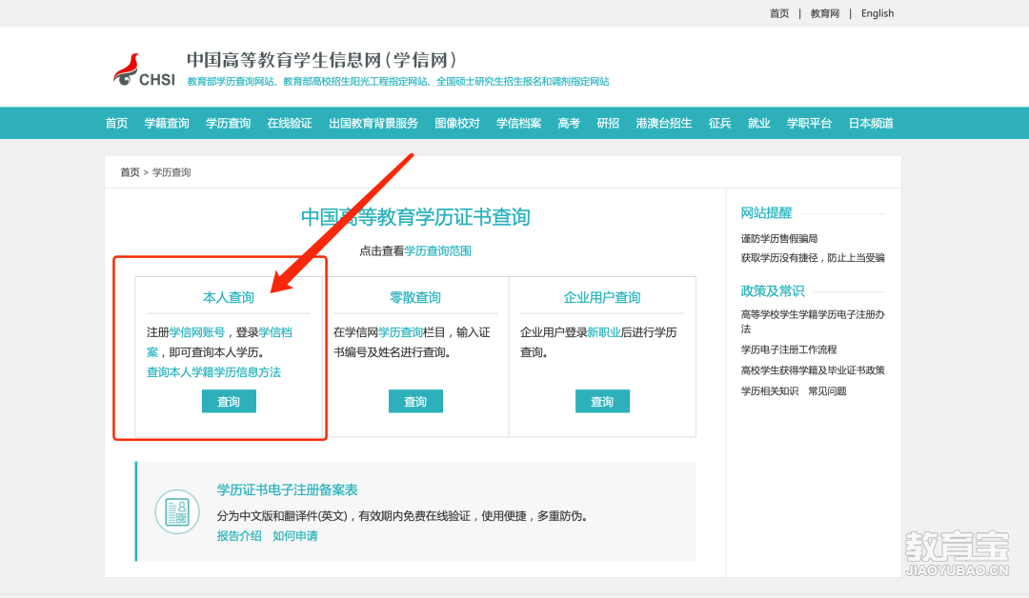Click the 企业用户查询 heading
The width and height of the screenshot is (1029, 598).
click(602, 298)
